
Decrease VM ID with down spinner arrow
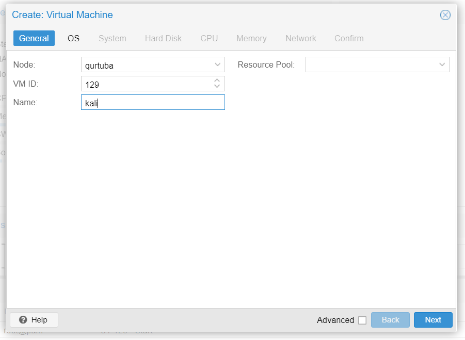[x=217, y=86]
